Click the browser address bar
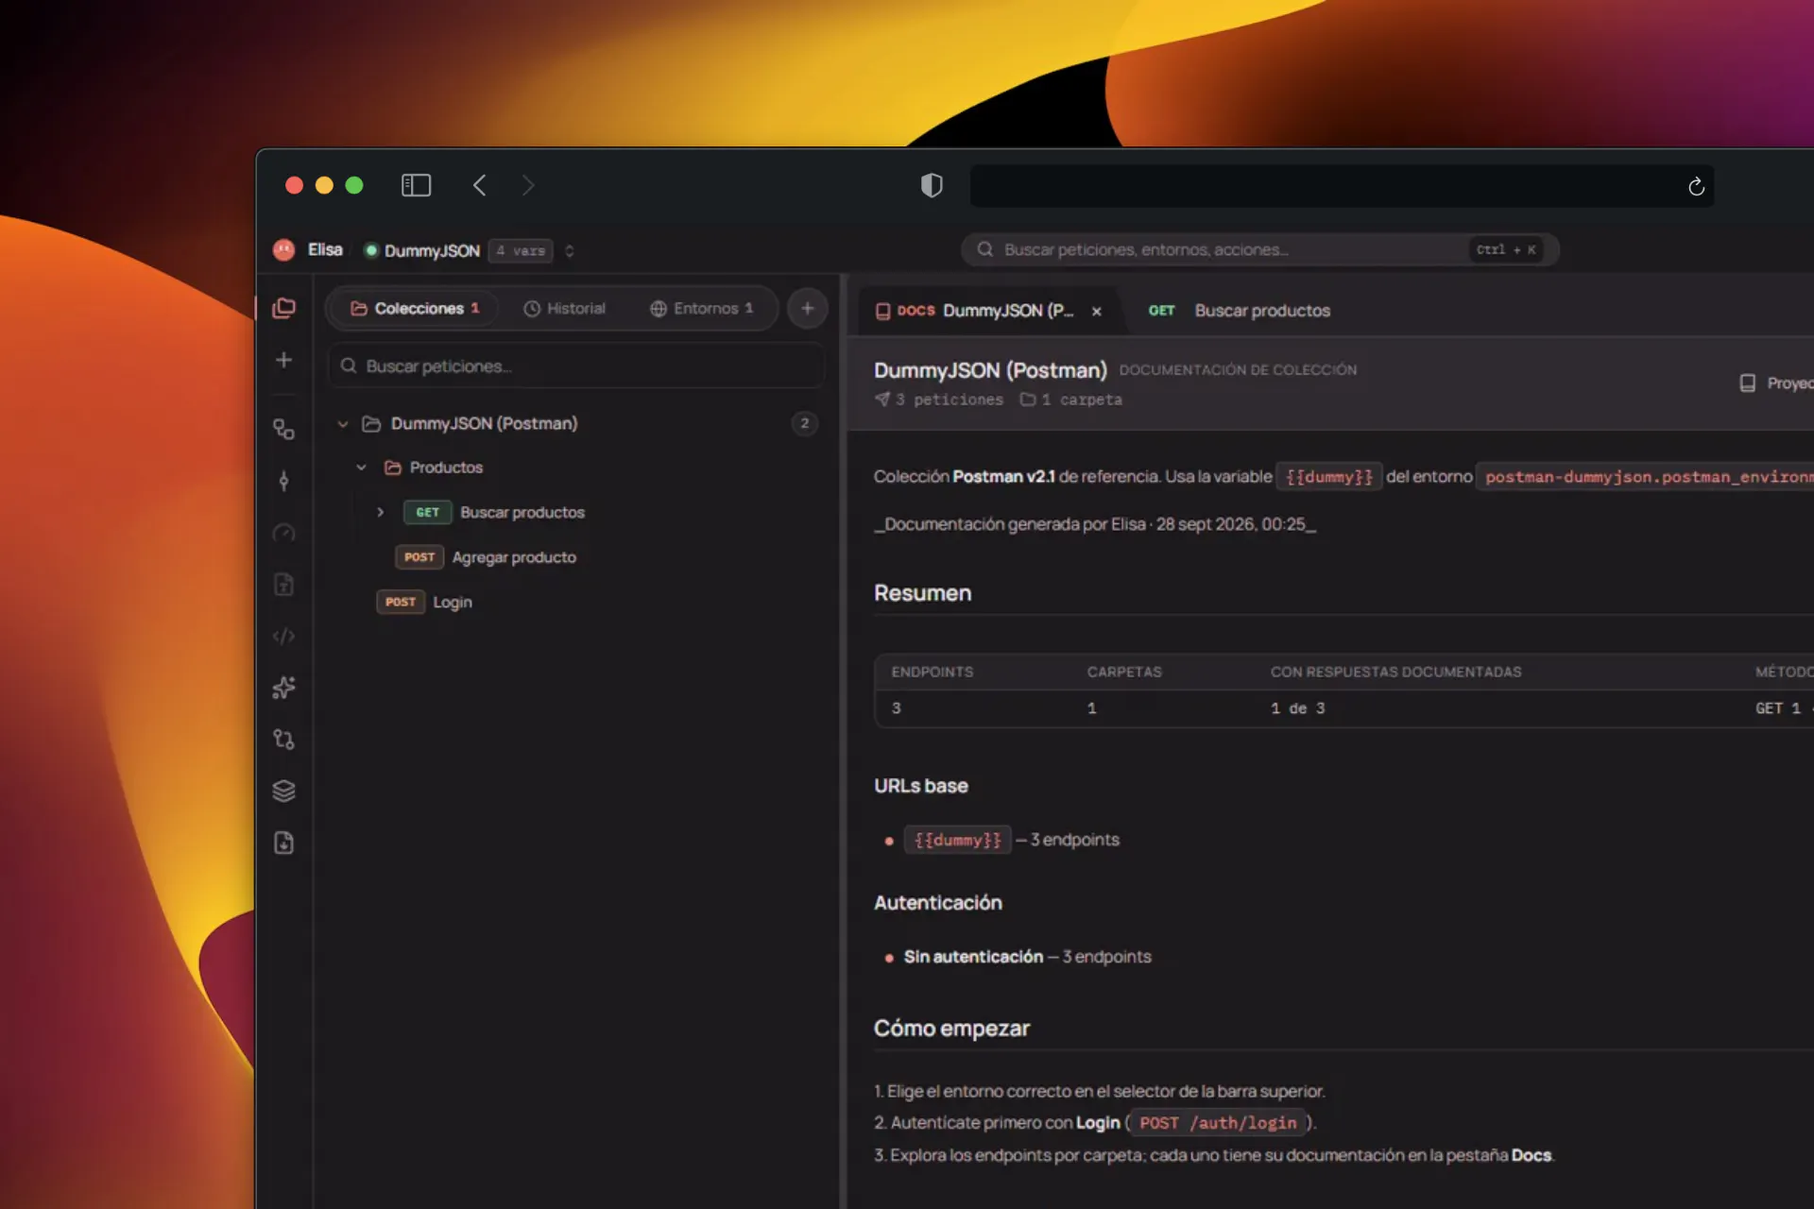 coord(1342,186)
